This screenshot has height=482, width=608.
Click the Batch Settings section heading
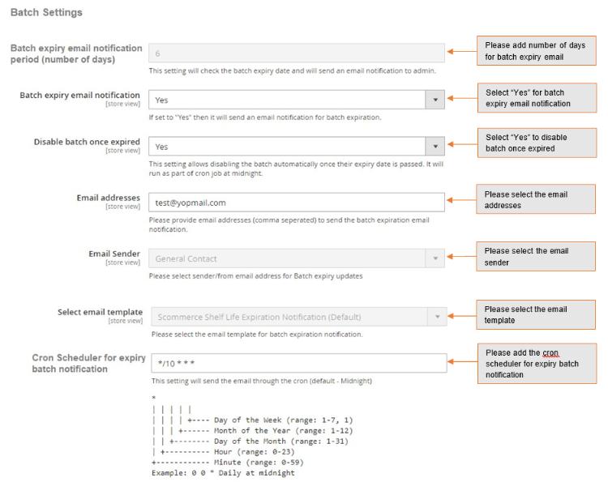46,12
